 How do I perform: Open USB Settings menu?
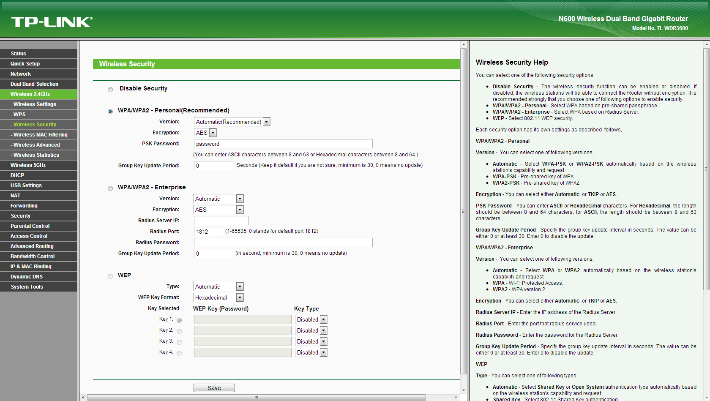click(38, 185)
